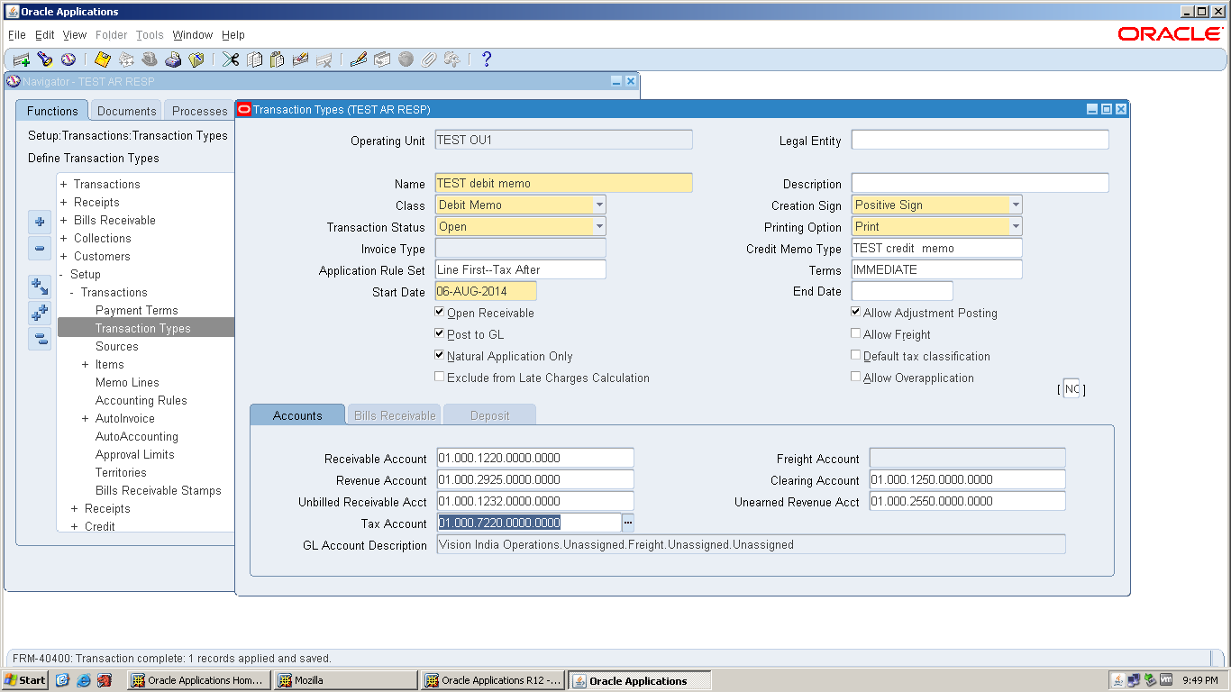Click Navigator's Expand All Children button
Viewport: 1231px width, 692px height.
pyautogui.click(x=40, y=287)
